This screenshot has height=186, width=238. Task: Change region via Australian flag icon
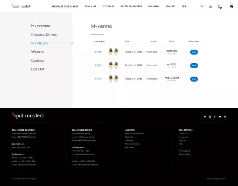(231, 6)
